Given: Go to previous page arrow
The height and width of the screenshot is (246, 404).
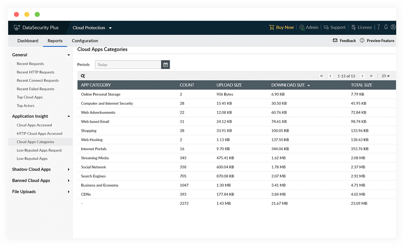Looking at the screenshot, I should tap(330, 76).
